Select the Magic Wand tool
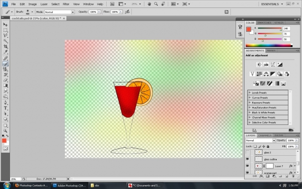 [x=6, y=41]
